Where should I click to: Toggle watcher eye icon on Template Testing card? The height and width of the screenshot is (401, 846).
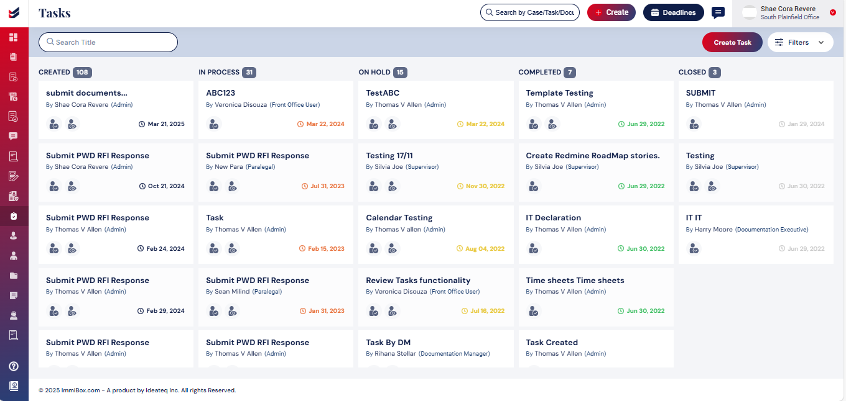point(552,124)
